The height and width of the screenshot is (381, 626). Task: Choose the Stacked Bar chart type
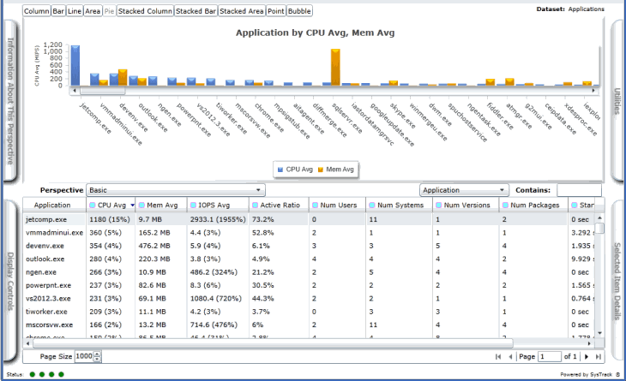click(196, 11)
